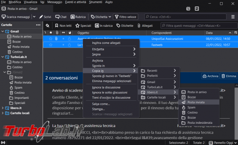This screenshot has width=238, height=145.
Task: Open Preferiti submenu
Action: (x=159, y=76)
